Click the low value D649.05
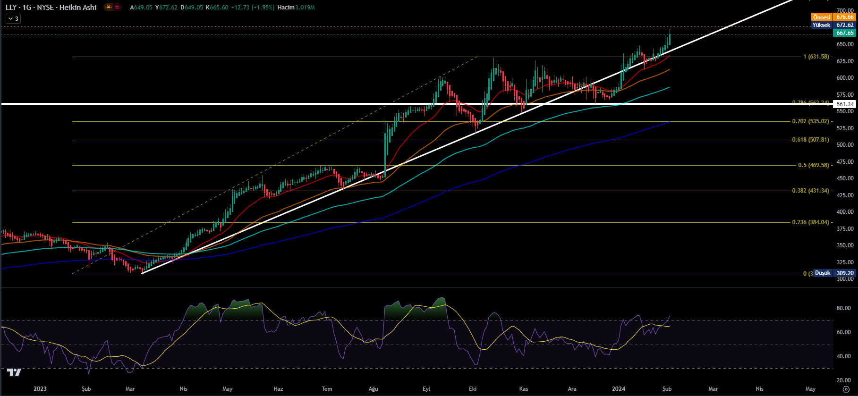This screenshot has height=396, width=858. (x=192, y=8)
